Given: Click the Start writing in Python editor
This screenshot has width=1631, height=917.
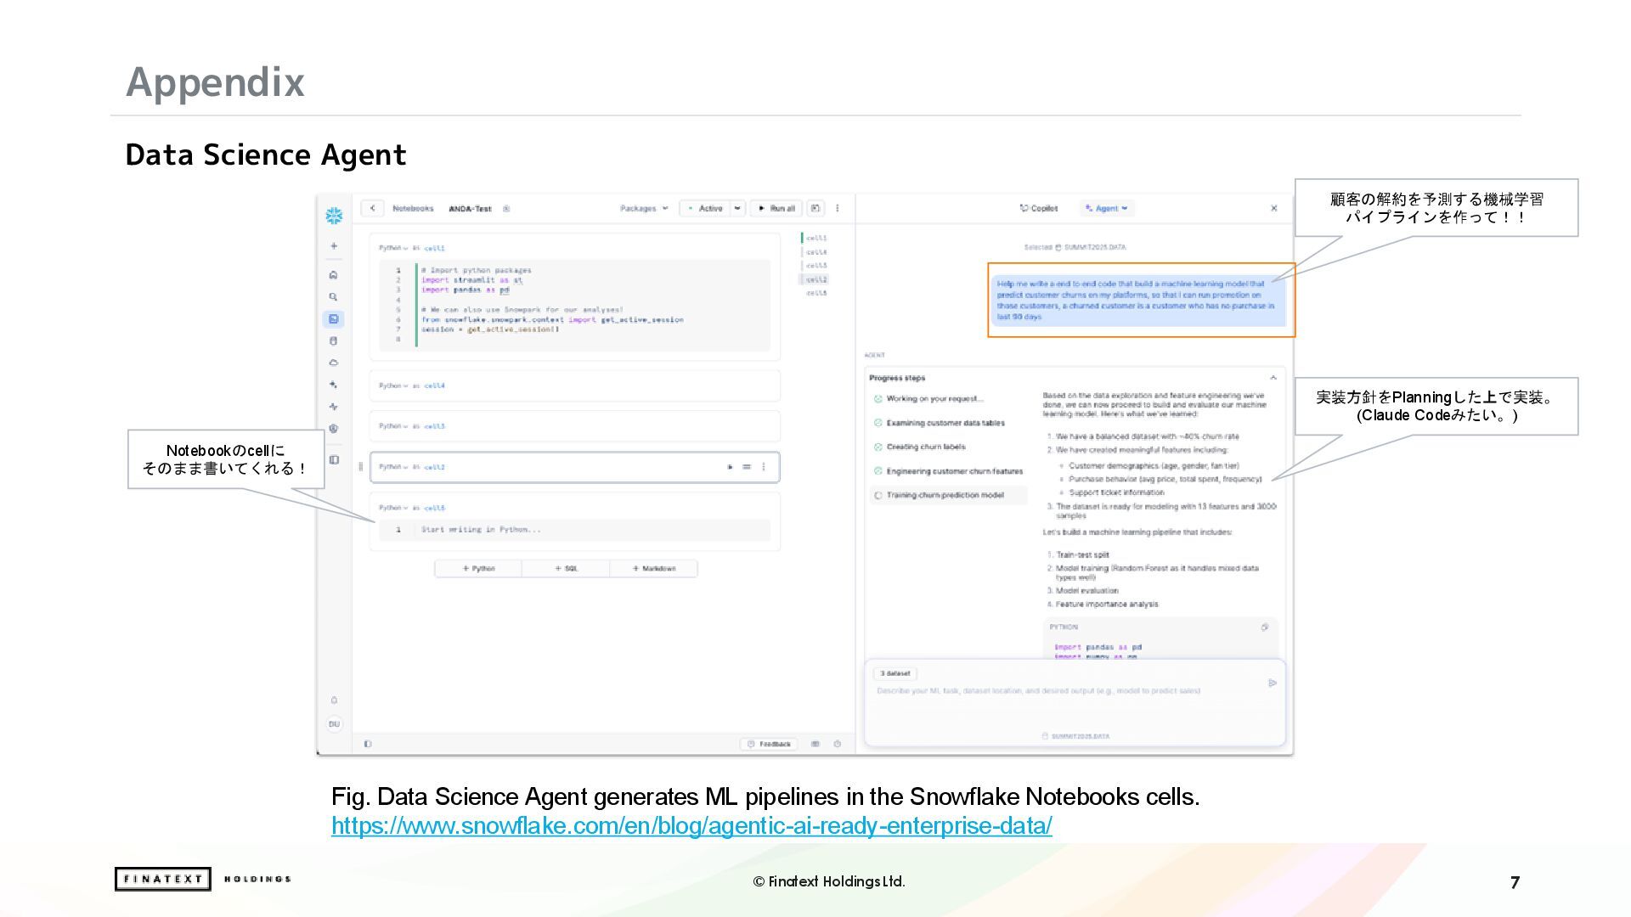Looking at the screenshot, I should (x=574, y=530).
